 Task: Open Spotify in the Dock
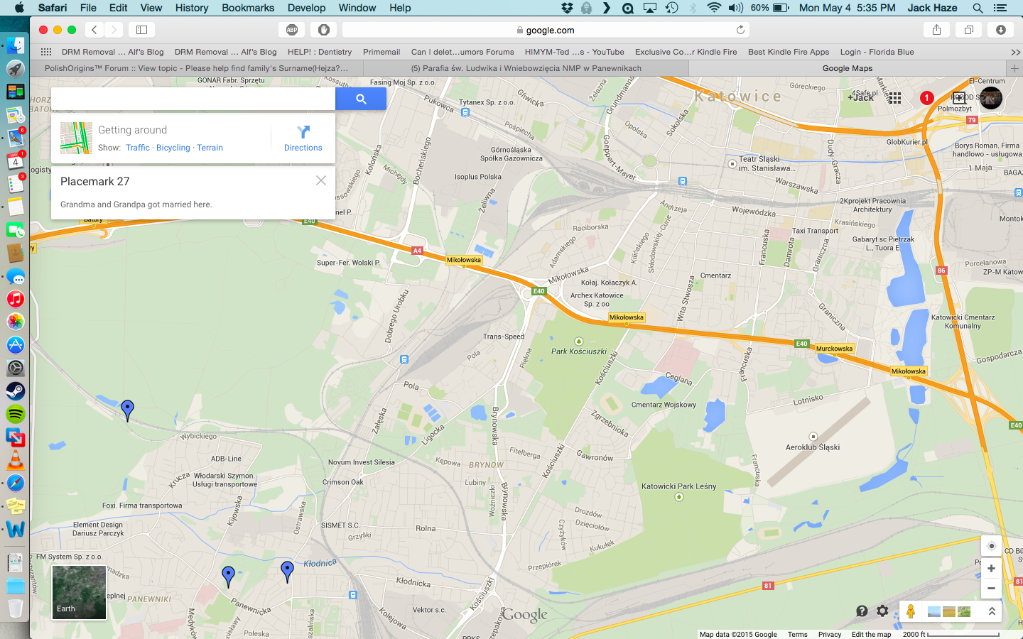coord(16,414)
